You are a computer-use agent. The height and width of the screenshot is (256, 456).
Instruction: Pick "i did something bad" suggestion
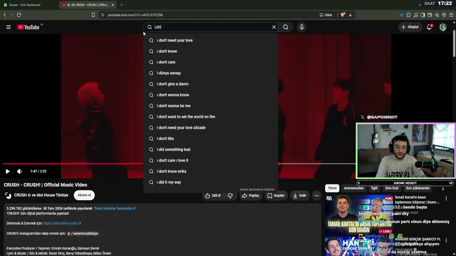(x=211, y=150)
